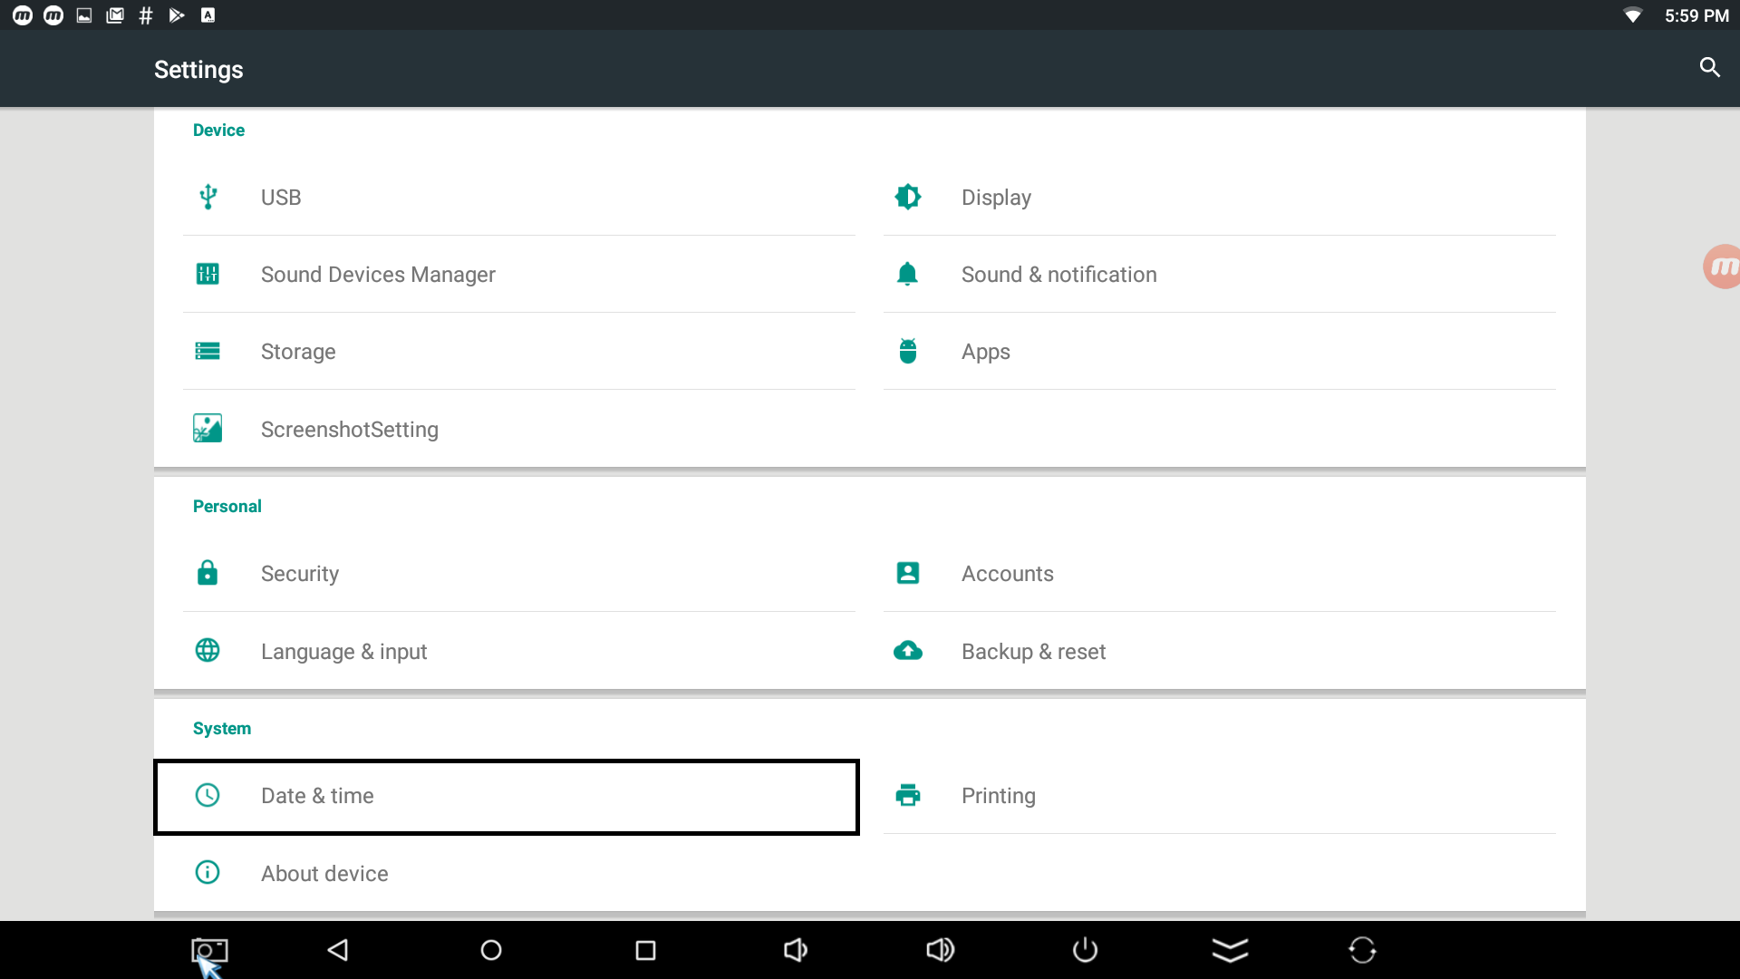
Task: Open Language & input settings
Action: (343, 652)
